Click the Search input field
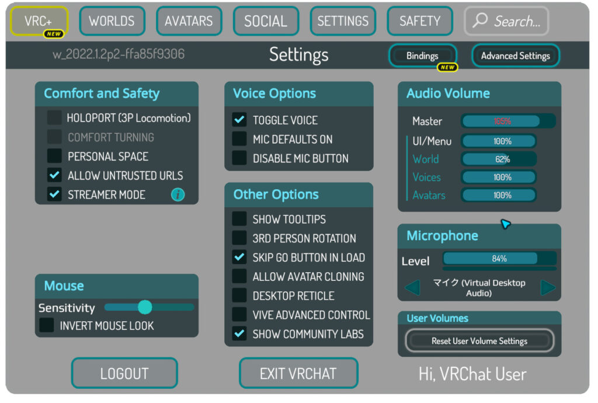The width and height of the screenshot is (598, 403). coord(506,21)
